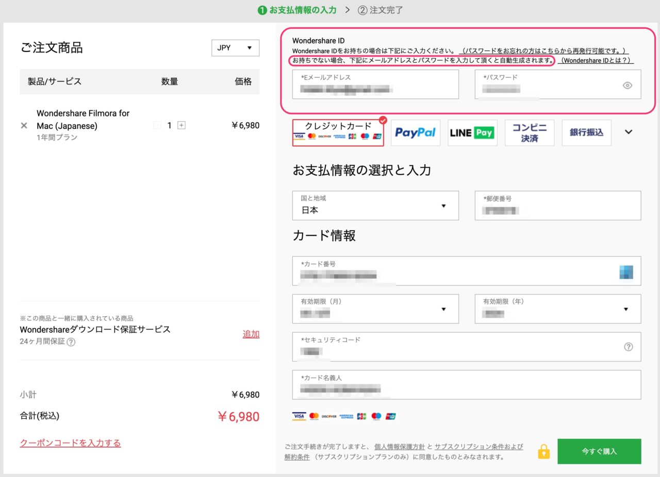Select LINE Pay payment method
The image size is (660, 477).
pos(472,132)
